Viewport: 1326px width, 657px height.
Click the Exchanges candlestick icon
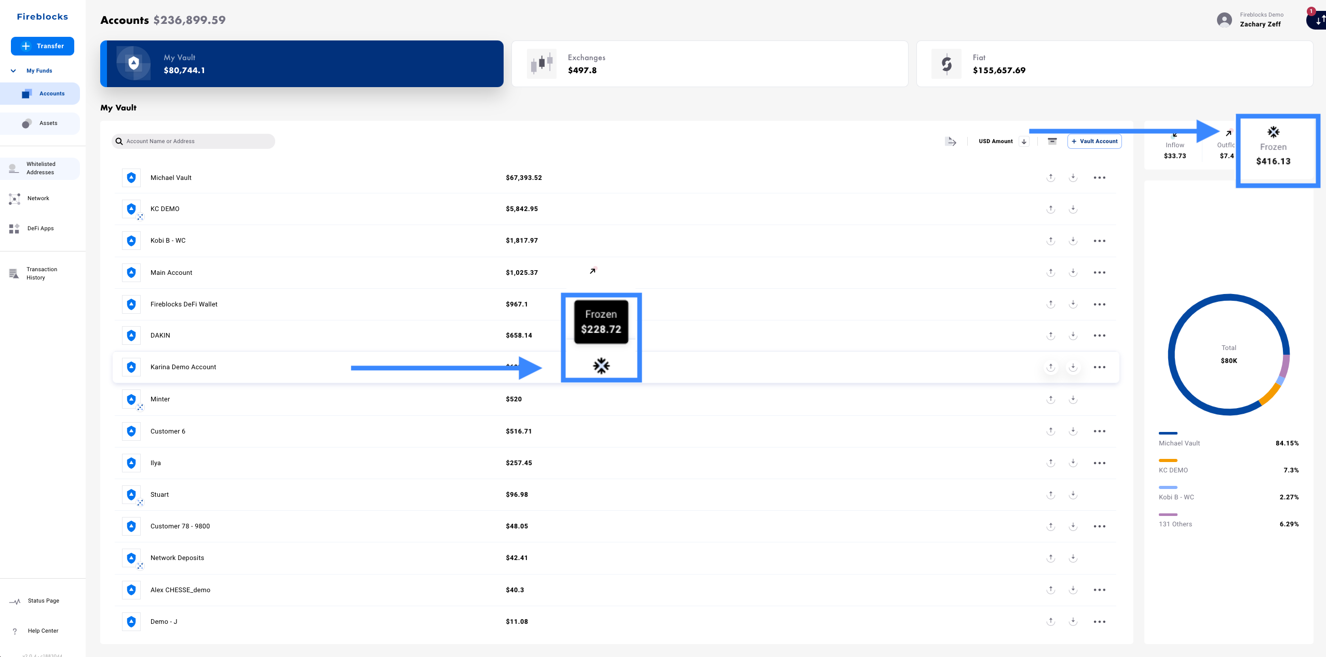click(x=542, y=64)
